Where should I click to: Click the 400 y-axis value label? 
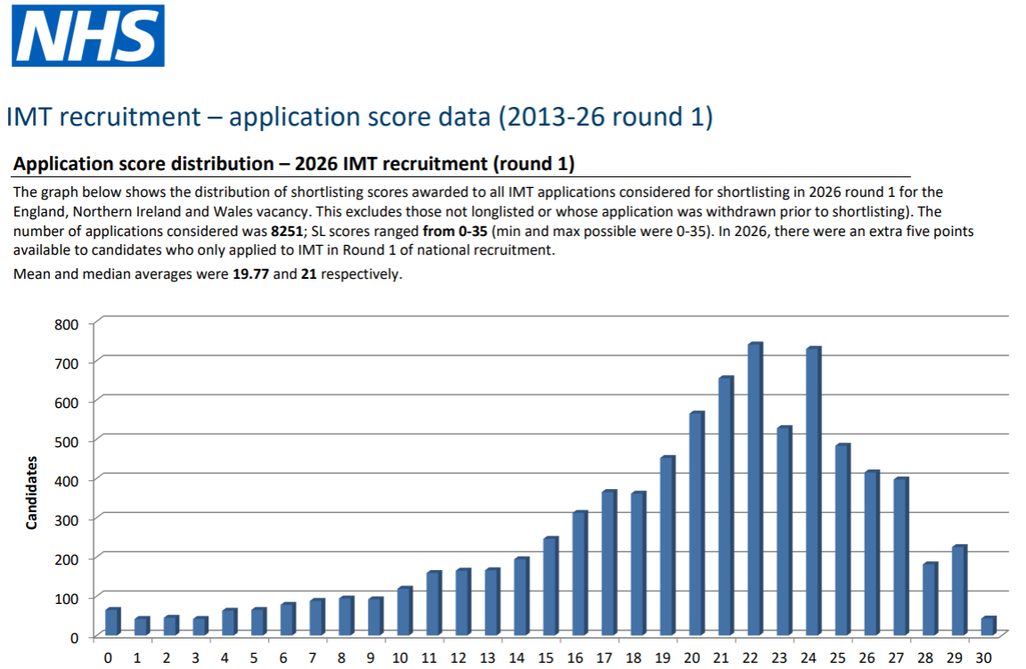point(67,480)
